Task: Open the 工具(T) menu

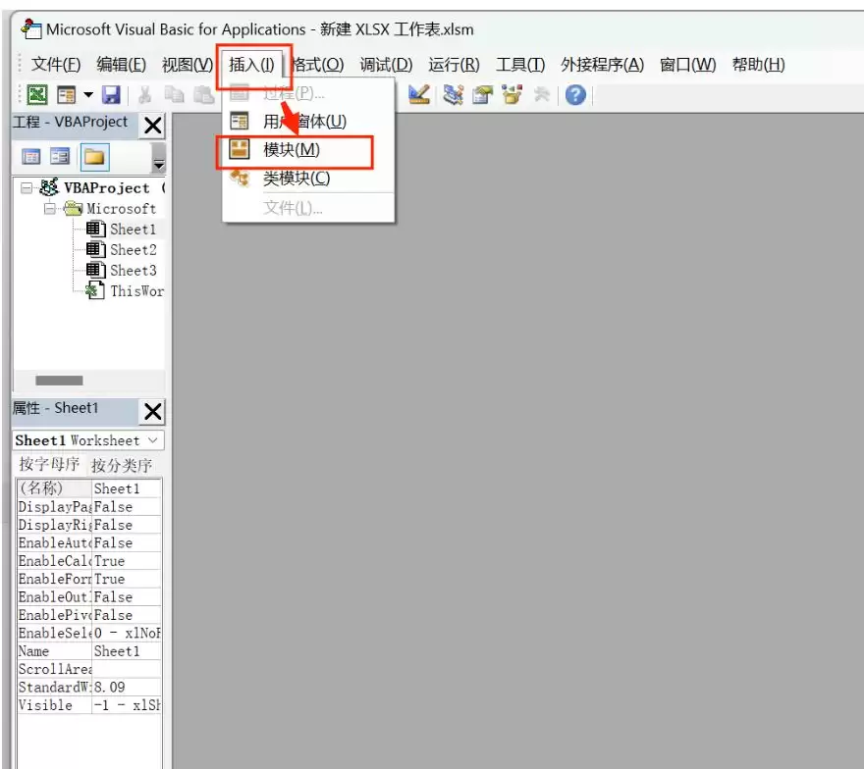Action: [520, 65]
